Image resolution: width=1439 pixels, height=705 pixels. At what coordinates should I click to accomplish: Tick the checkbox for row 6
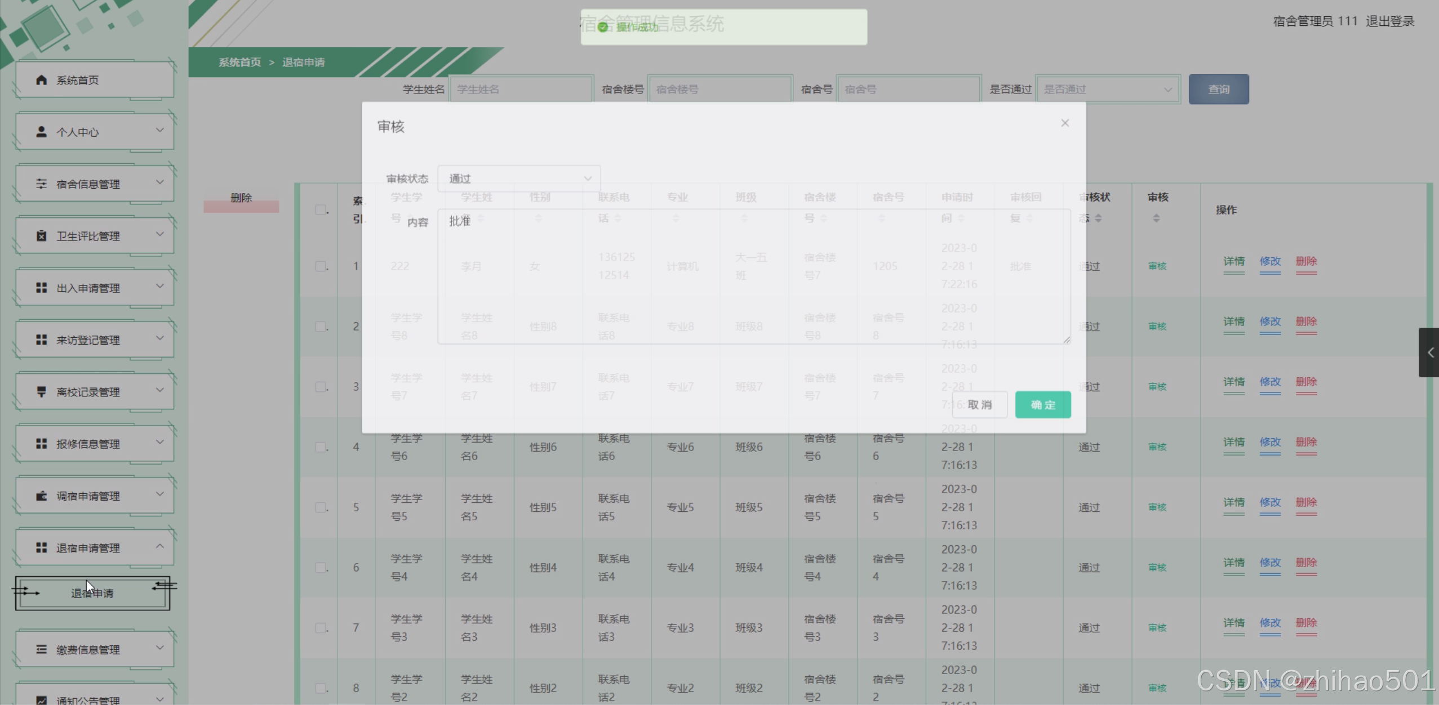tap(321, 568)
